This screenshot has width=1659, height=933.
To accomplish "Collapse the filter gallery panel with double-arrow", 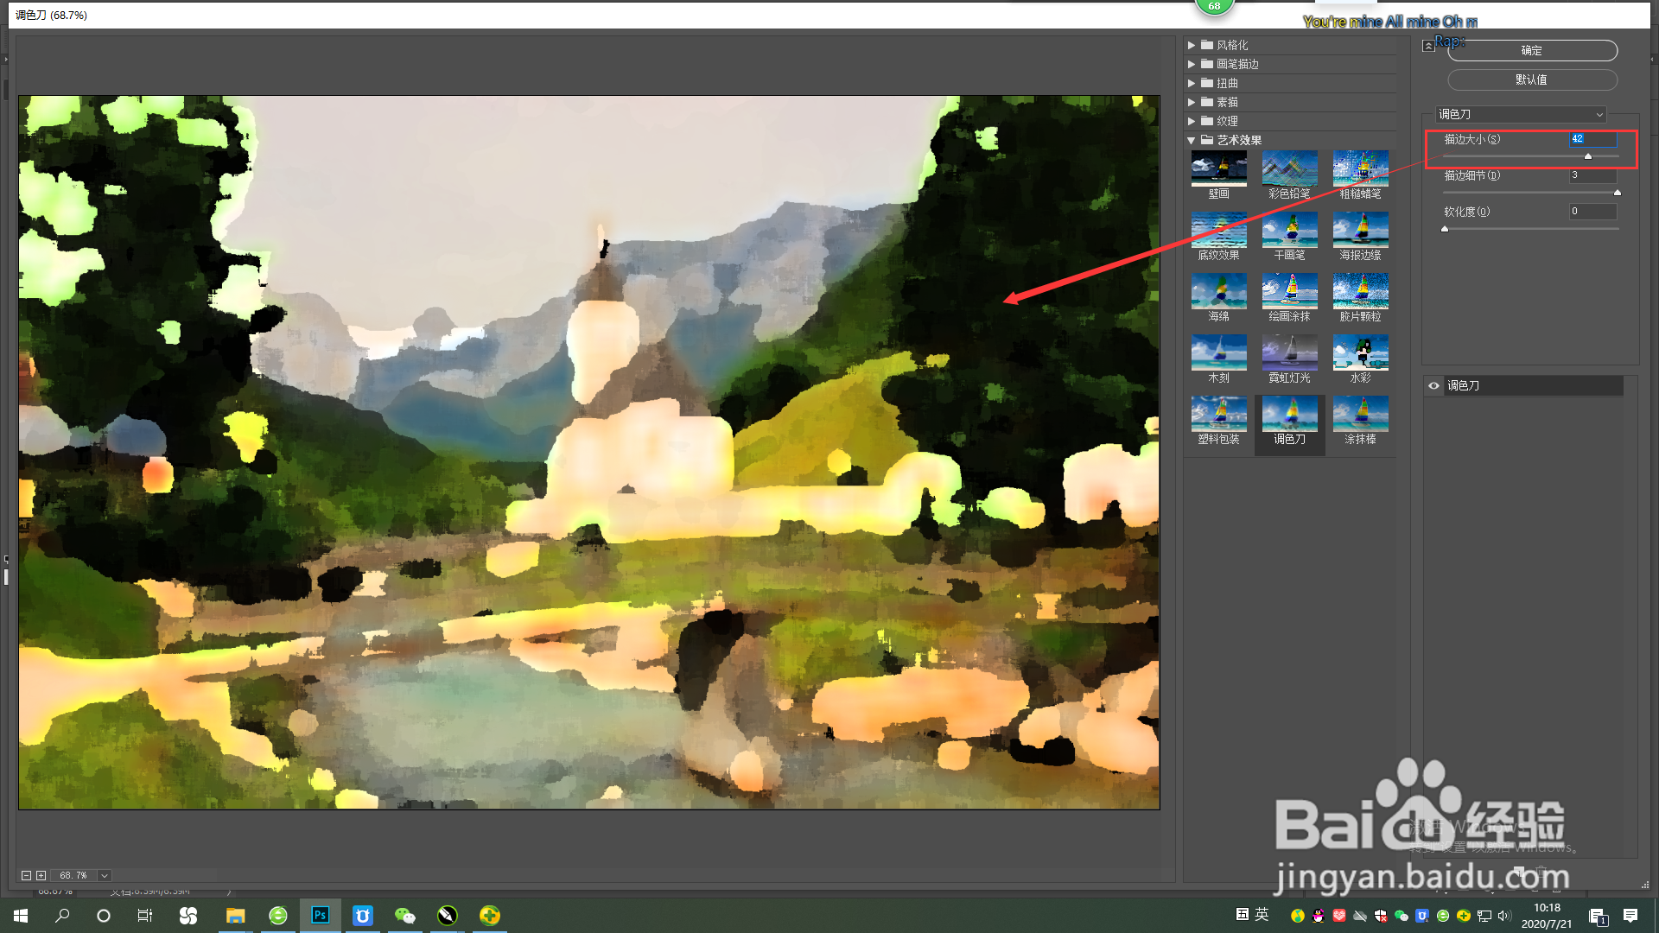I will (x=1428, y=46).
